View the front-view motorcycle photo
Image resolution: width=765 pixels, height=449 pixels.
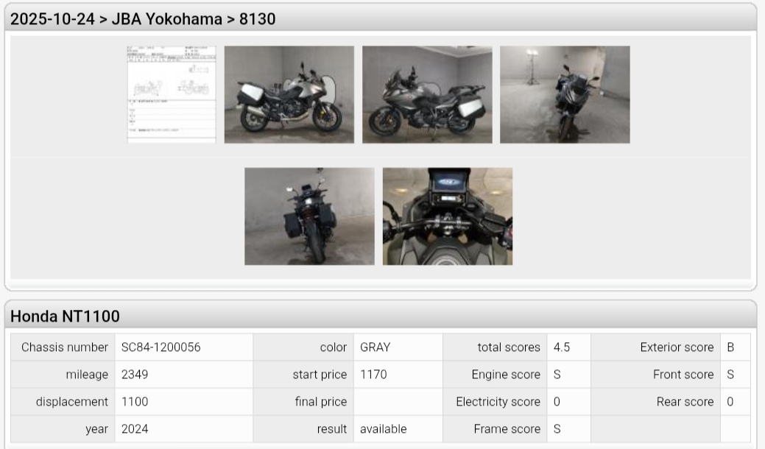pos(565,94)
